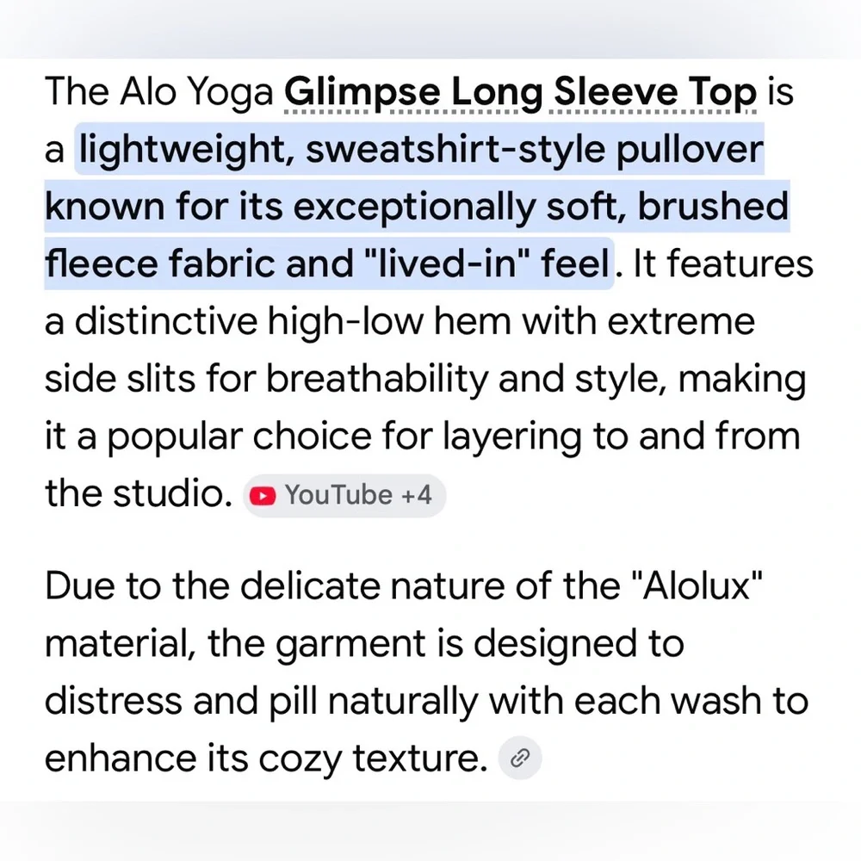861x861 pixels.
Task: Select highlighted text "lightweight, sweatshirt-style pullover"
Action: 421,149
